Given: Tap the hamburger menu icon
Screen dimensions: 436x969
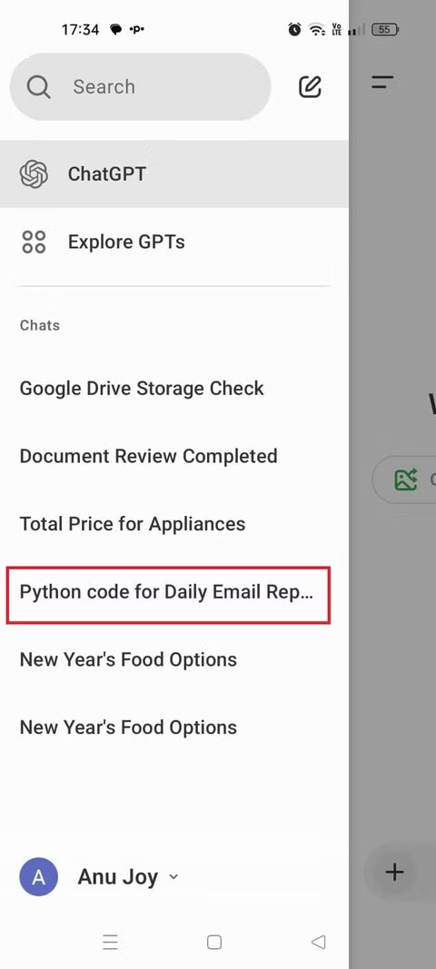Looking at the screenshot, I should click(382, 82).
